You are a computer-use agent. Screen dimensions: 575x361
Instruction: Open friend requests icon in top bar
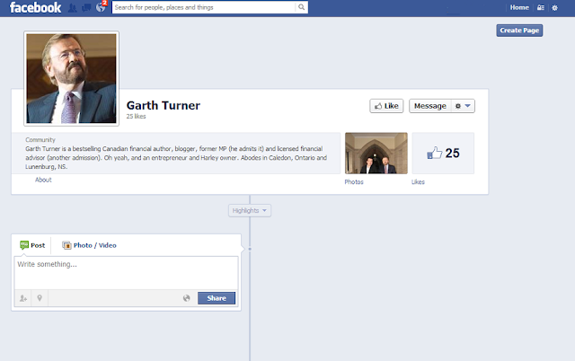73,8
